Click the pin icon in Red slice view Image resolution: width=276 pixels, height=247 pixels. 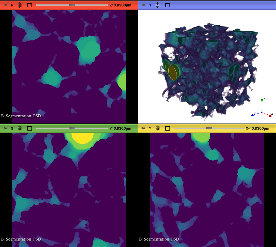coord(5,5)
